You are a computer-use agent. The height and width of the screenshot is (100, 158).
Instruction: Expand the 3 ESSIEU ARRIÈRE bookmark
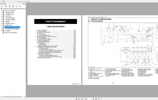tap(2, 20)
